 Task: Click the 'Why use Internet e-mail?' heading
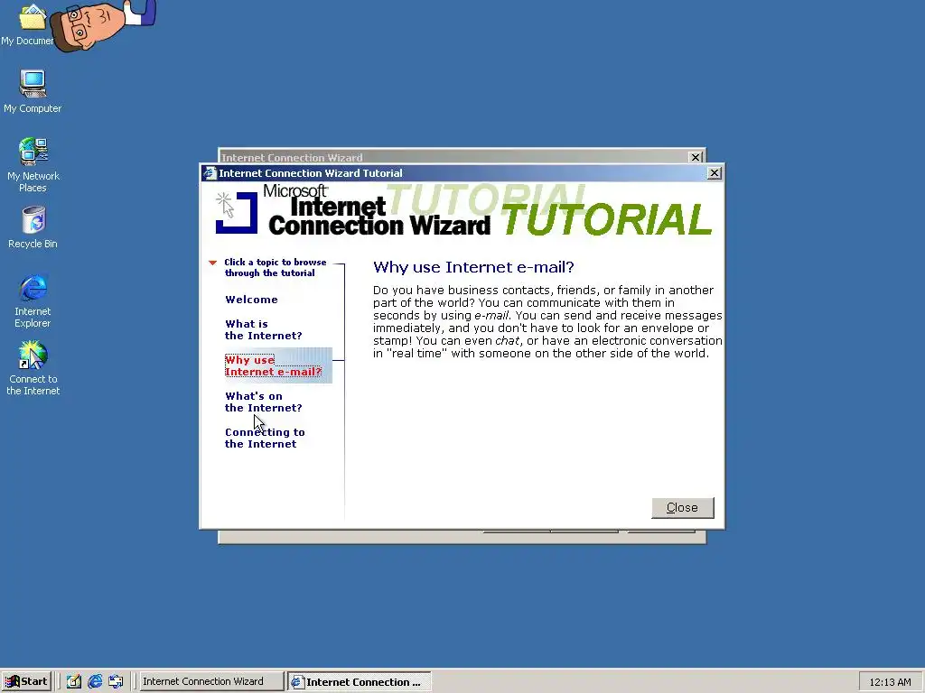[473, 267]
